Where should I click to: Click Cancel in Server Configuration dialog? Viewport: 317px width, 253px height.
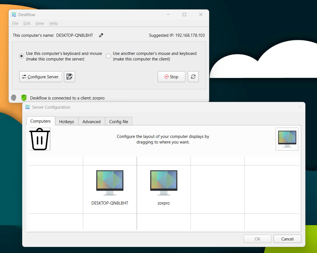pyautogui.click(x=287, y=239)
